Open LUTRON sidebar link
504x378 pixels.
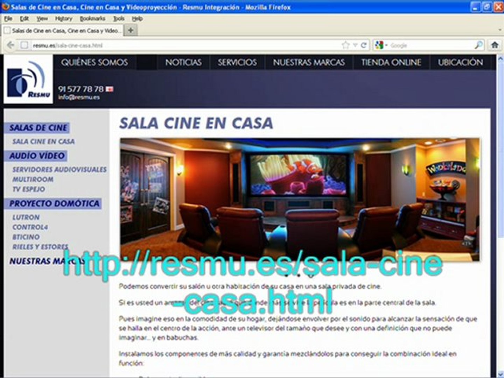(x=26, y=217)
